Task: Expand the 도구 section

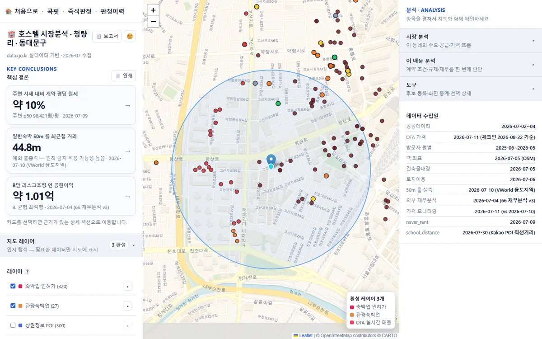Action: point(471,89)
